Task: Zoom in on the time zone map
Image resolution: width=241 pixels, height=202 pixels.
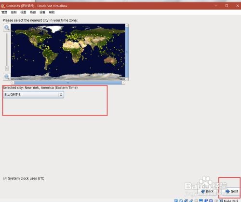Action: pyautogui.click(x=7, y=28)
